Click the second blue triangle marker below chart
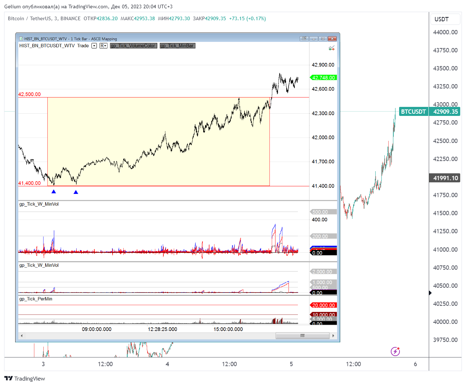The image size is (466, 386). (x=76, y=192)
